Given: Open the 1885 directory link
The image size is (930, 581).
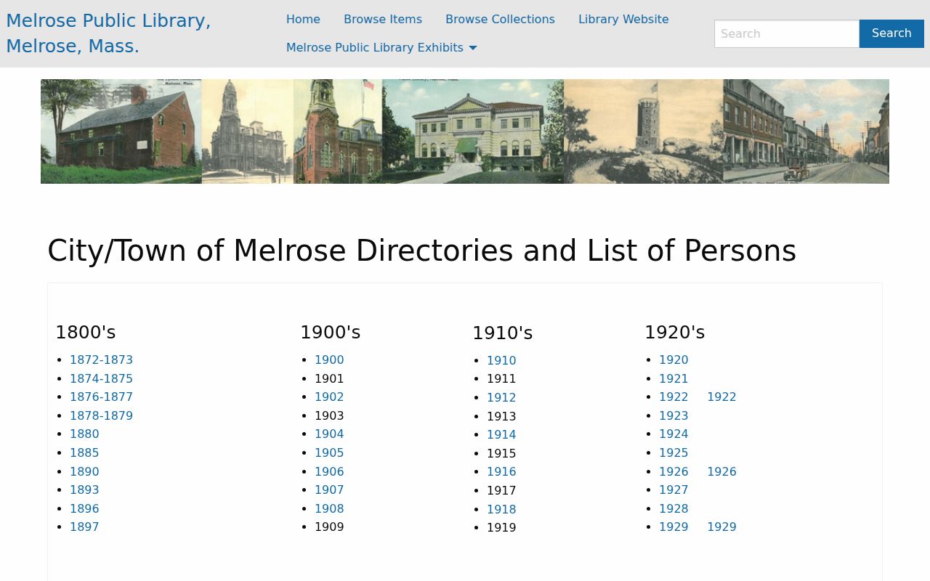Looking at the screenshot, I should point(84,453).
